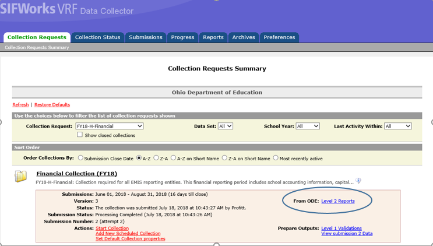Screen dimensions: 433x246
Task: Expand the Last Activity Within dropdown
Action: pyautogui.click(x=398, y=126)
